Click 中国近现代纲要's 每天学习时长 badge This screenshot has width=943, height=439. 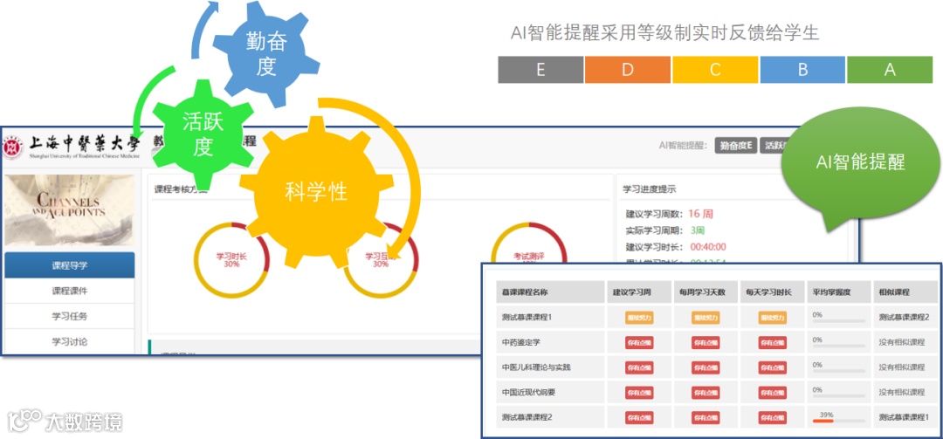pyautogui.click(x=772, y=393)
